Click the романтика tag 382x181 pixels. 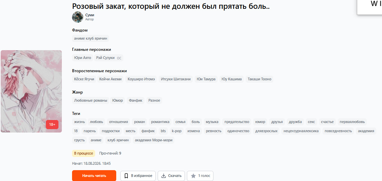click(160, 122)
